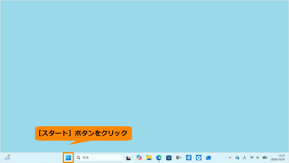Open the blue square app with circular dial icon

199,158
